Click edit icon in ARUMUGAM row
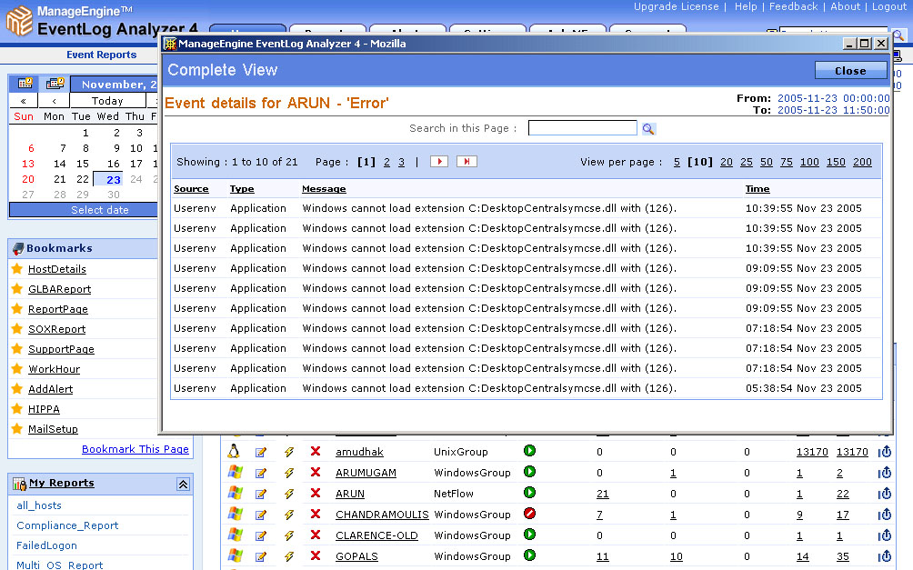The height and width of the screenshot is (570, 913). coord(261,473)
